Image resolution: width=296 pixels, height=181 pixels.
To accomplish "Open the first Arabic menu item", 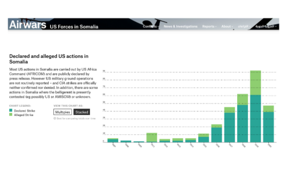I will pos(244,26).
